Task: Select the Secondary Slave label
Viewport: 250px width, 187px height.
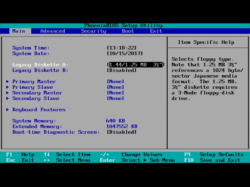Action: coord(36,99)
